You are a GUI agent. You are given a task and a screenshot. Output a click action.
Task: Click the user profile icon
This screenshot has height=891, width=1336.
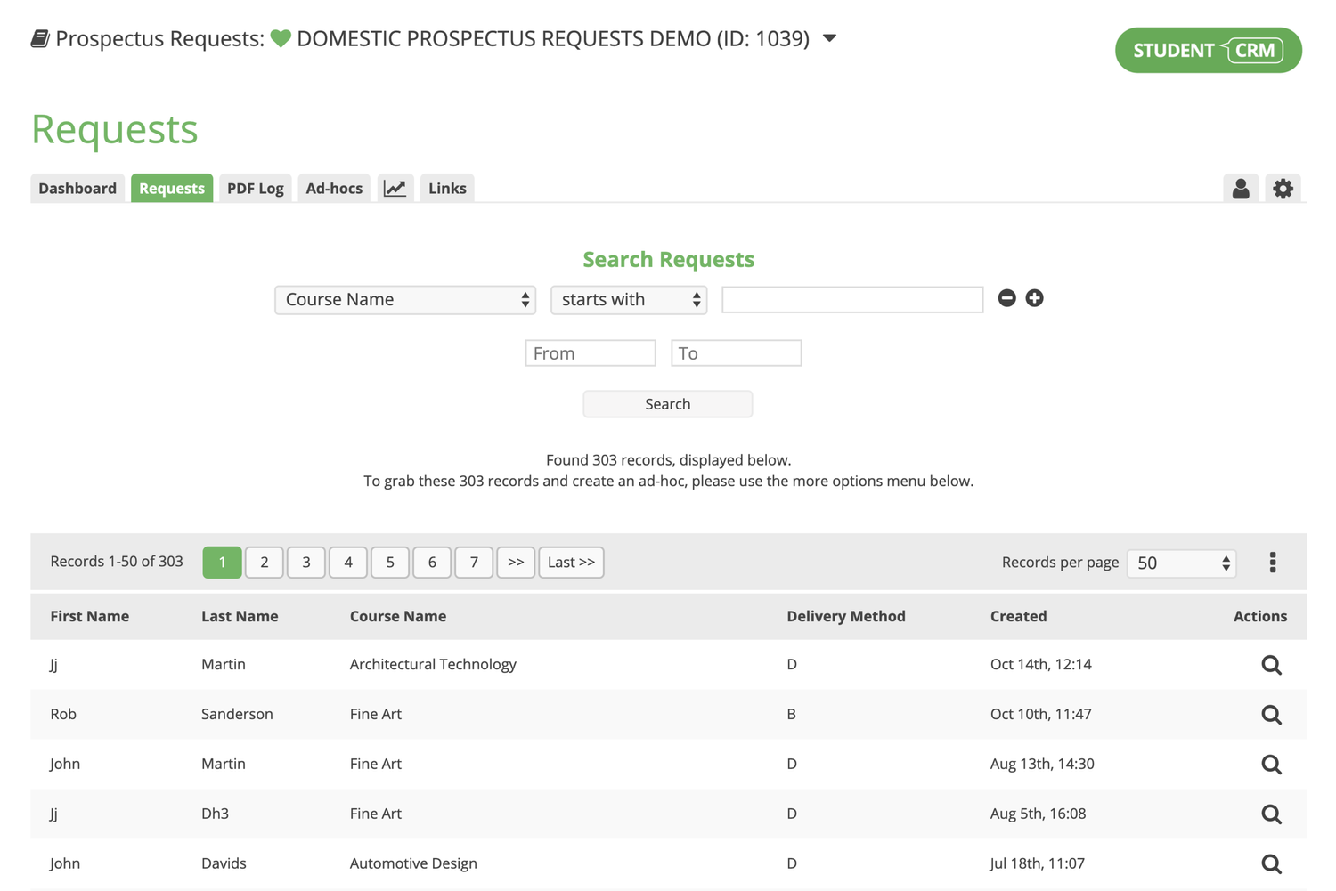(1241, 188)
